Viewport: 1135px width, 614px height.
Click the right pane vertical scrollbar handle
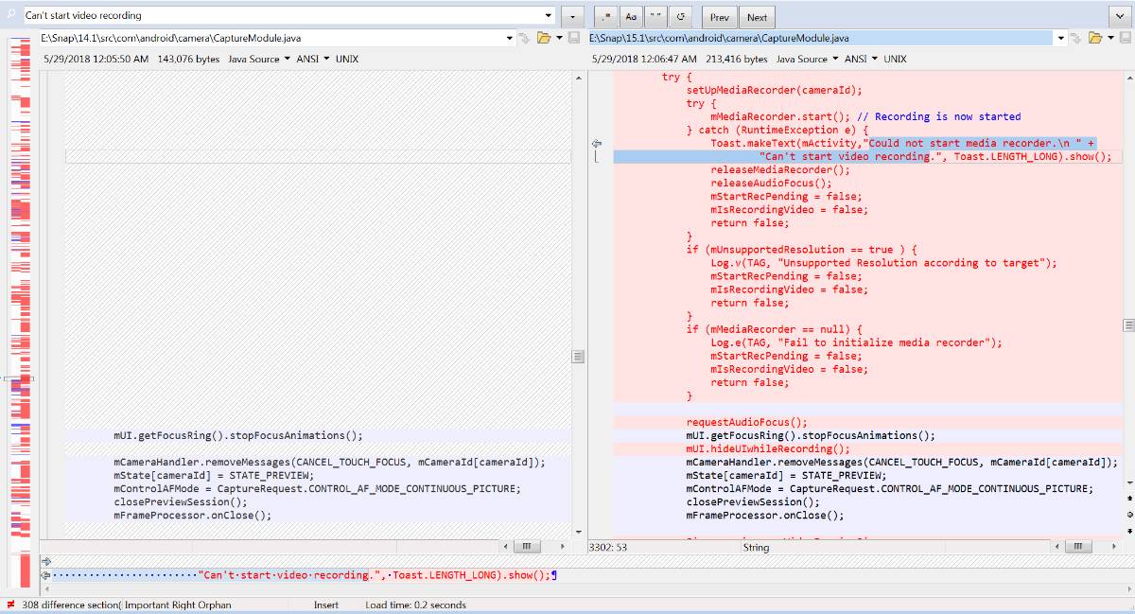click(x=1128, y=325)
